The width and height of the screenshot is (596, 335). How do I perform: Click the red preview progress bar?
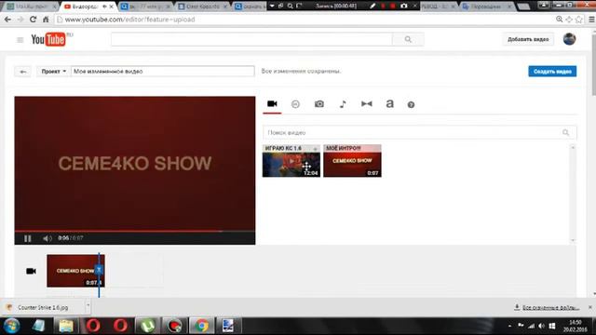point(135,231)
